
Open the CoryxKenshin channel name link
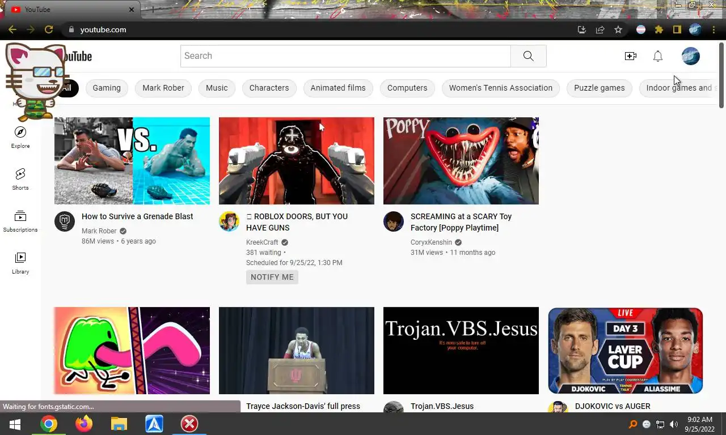point(431,242)
